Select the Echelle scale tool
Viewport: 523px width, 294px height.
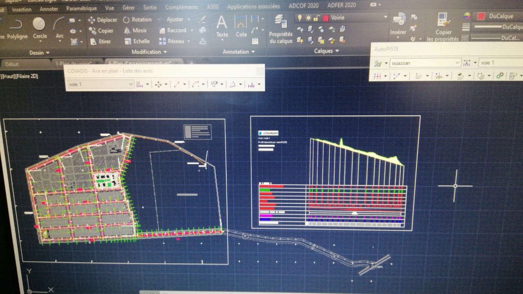click(x=136, y=41)
